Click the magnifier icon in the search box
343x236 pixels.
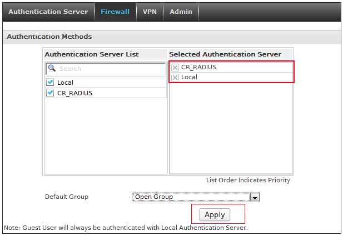pos(51,69)
